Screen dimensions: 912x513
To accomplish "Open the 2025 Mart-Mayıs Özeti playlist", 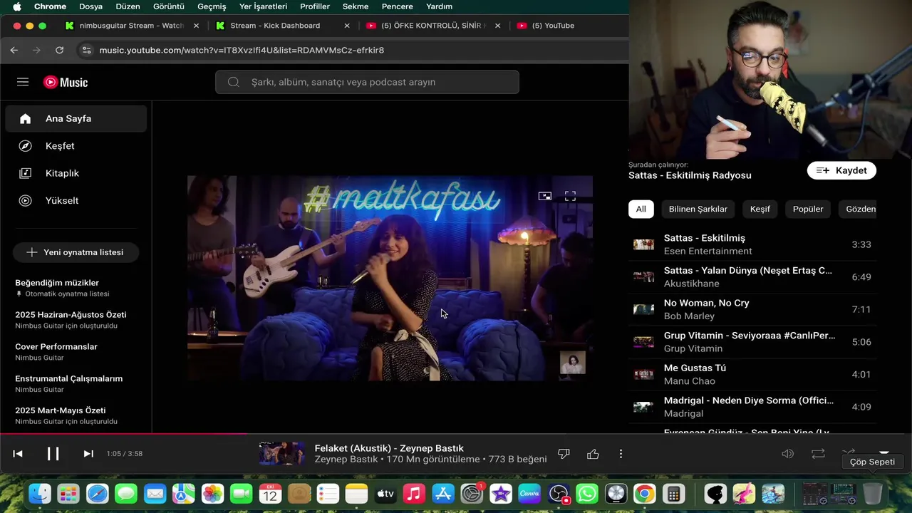I will (x=76, y=415).
